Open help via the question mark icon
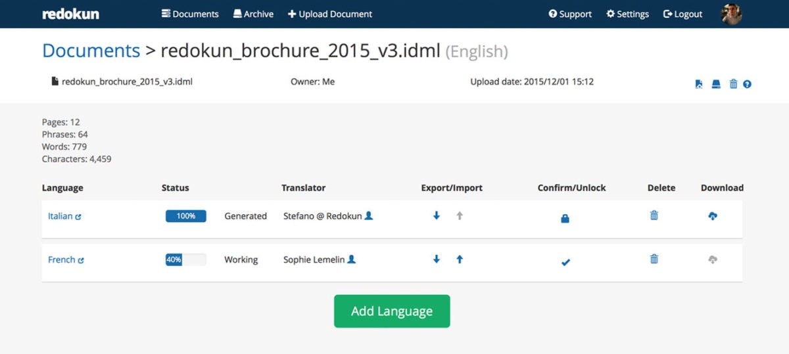Screen dimensions: 789x354 point(747,84)
